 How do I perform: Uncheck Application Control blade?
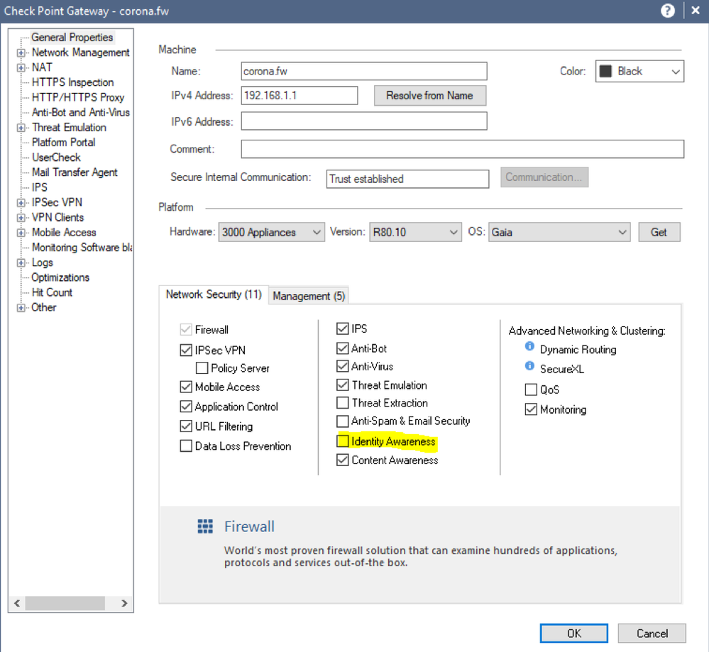point(186,407)
